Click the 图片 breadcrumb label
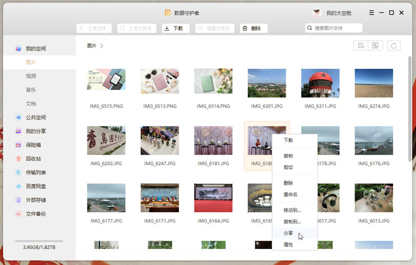 click(x=92, y=46)
